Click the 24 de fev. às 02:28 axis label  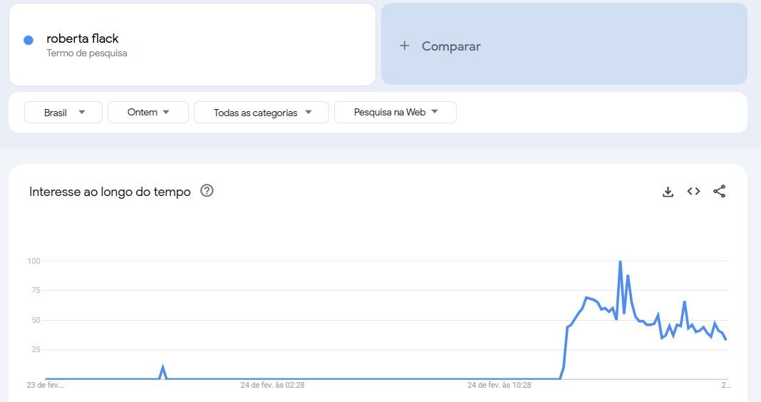pyautogui.click(x=272, y=385)
